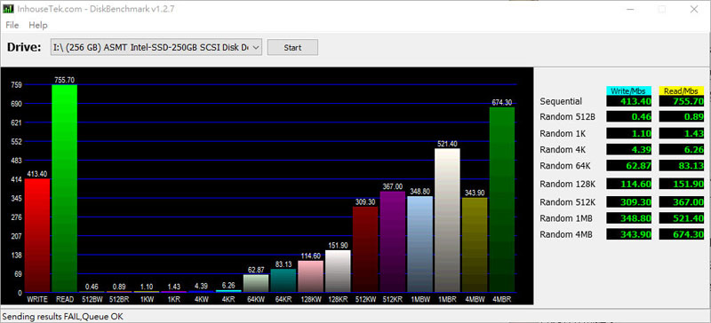The width and height of the screenshot is (711, 323).
Task: Click the light blue 1MBW bar
Action: [419, 244]
